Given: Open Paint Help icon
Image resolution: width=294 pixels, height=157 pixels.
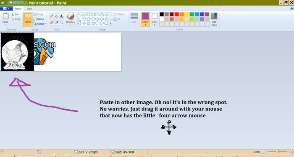Looking at the screenshot, I should coord(292,8).
